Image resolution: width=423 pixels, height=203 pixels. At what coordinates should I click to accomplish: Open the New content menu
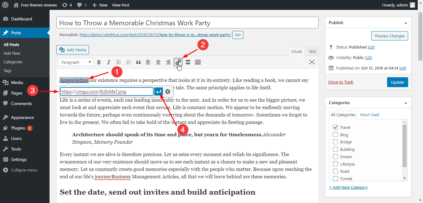pyautogui.click(x=100, y=5)
